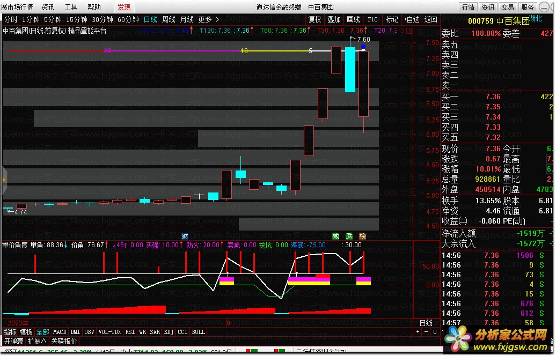Apply the KDJ indicator
556x356 pixels.
169,332
